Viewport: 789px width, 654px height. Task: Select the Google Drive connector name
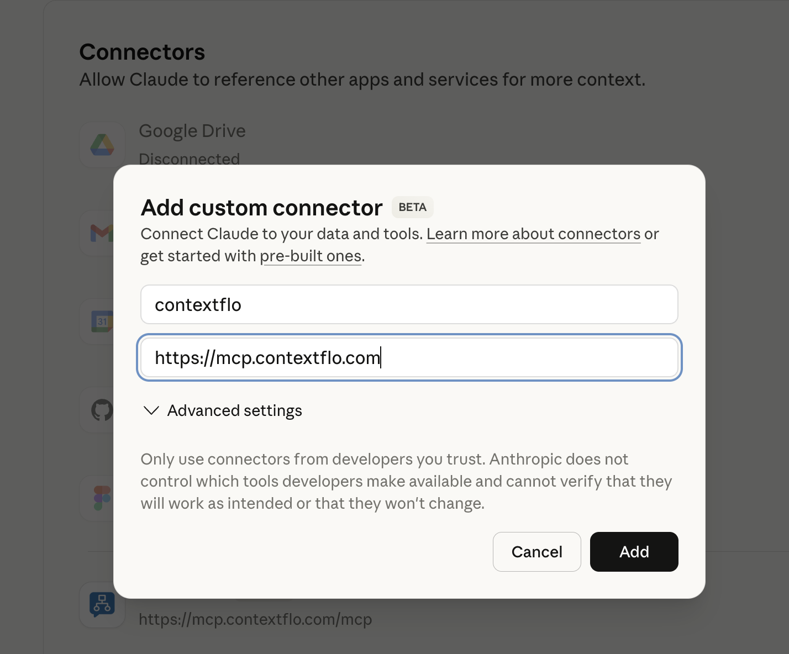(192, 131)
